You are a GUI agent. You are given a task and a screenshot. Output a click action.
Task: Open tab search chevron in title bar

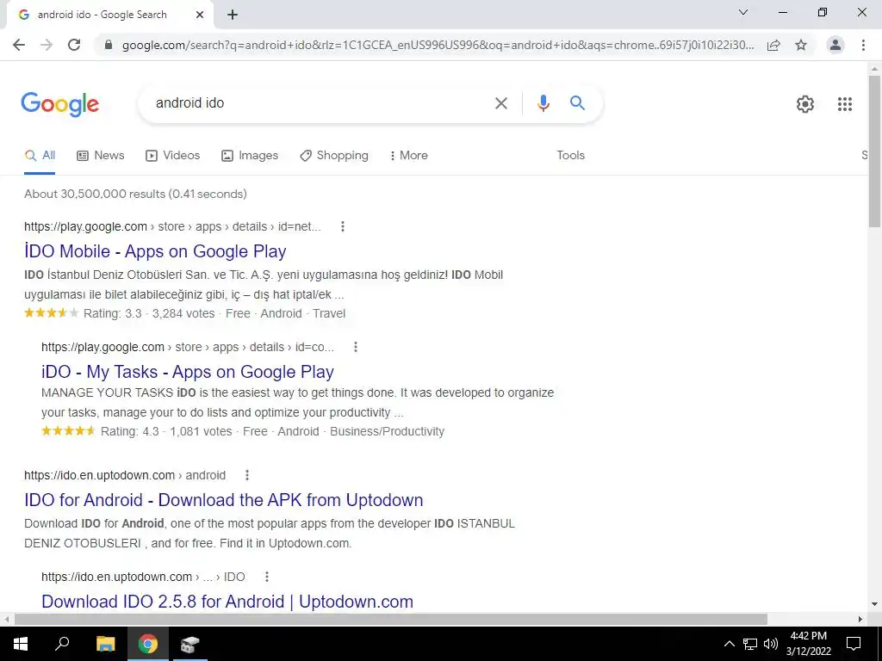[742, 12]
